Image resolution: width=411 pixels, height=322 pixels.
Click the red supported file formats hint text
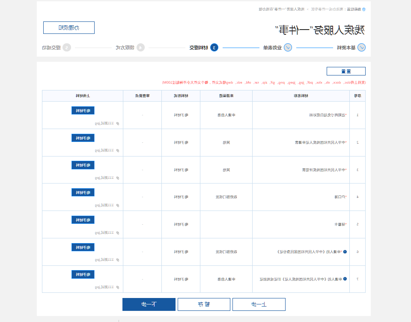264,82
